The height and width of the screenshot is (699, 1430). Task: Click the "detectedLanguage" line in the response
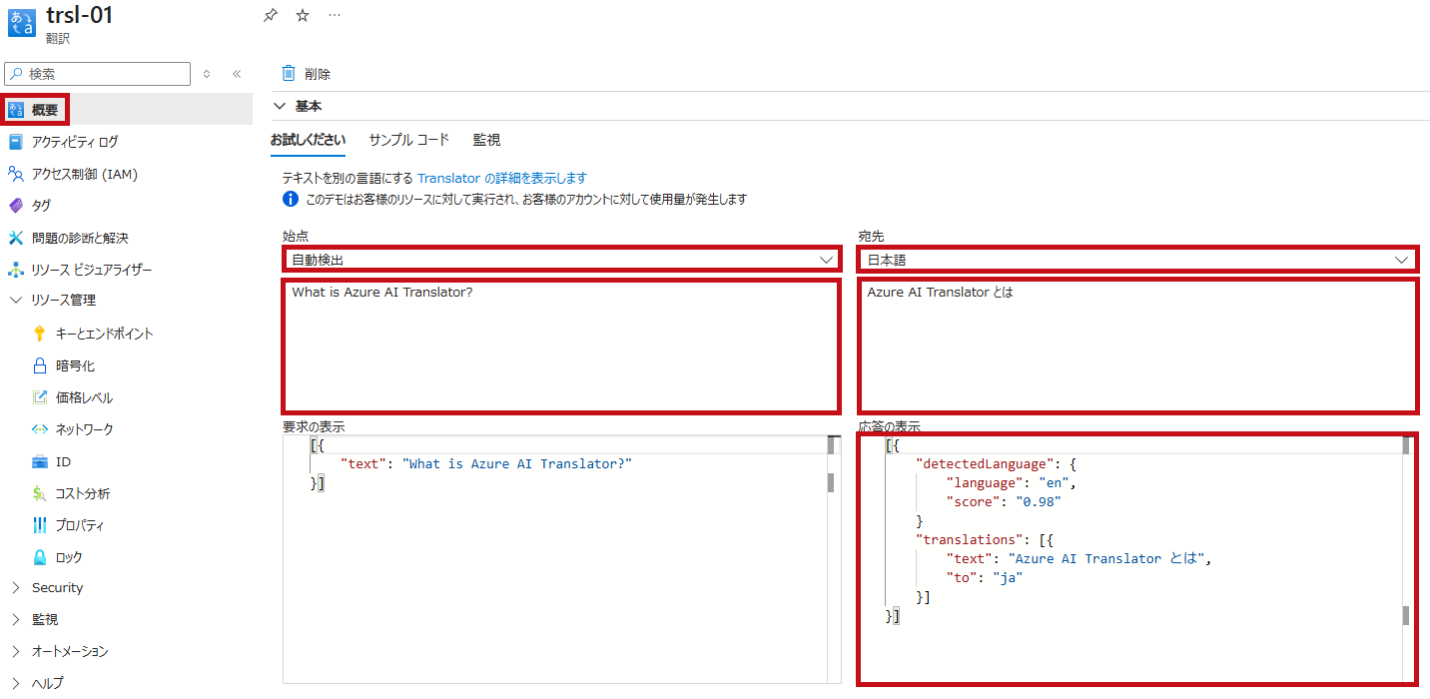996,464
